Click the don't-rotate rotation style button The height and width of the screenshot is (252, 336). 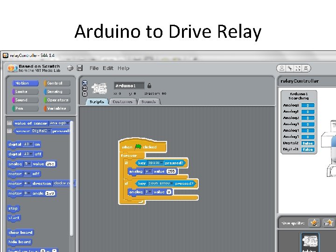click(84, 94)
